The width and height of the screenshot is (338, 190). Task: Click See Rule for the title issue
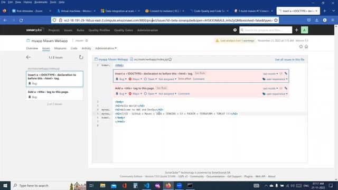[x=162, y=88]
